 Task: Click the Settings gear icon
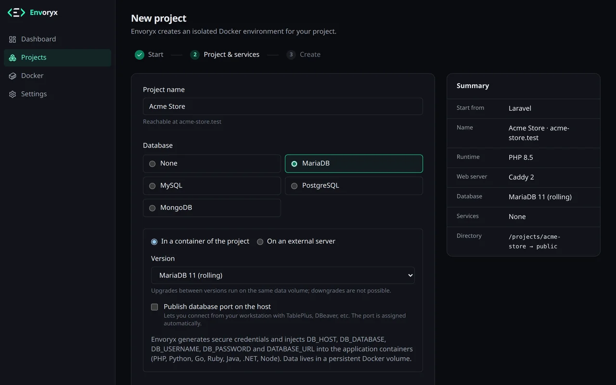(13, 94)
